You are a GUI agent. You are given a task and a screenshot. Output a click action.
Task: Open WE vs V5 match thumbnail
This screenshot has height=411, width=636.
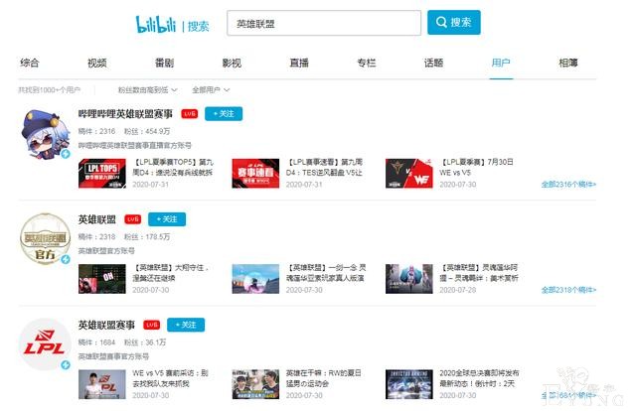(x=409, y=173)
